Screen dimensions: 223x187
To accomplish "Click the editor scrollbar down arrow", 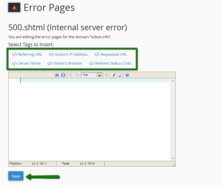I will (x=173, y=159).
